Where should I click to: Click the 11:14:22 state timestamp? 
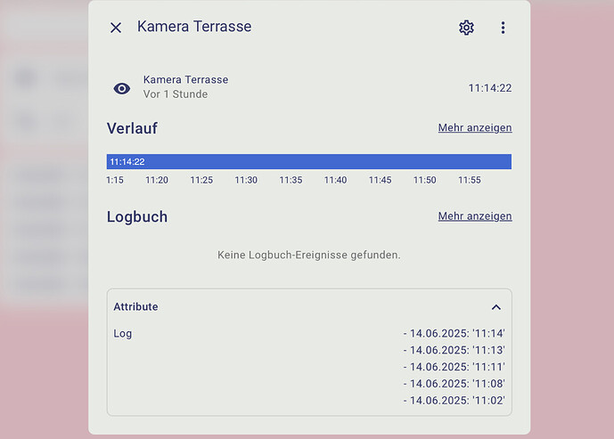(x=489, y=88)
